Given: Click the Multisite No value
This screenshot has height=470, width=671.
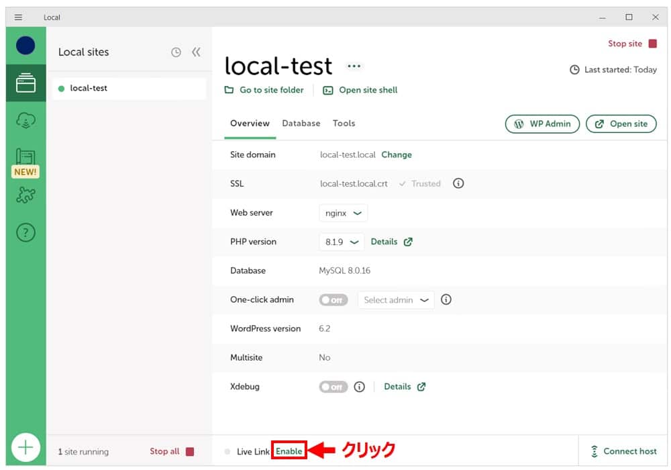Looking at the screenshot, I should tap(324, 357).
